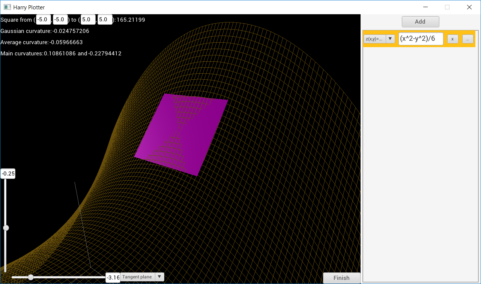Open the Tangent plane mode dropdown
Image resolution: width=481 pixels, height=284 pixels.
click(x=142, y=277)
